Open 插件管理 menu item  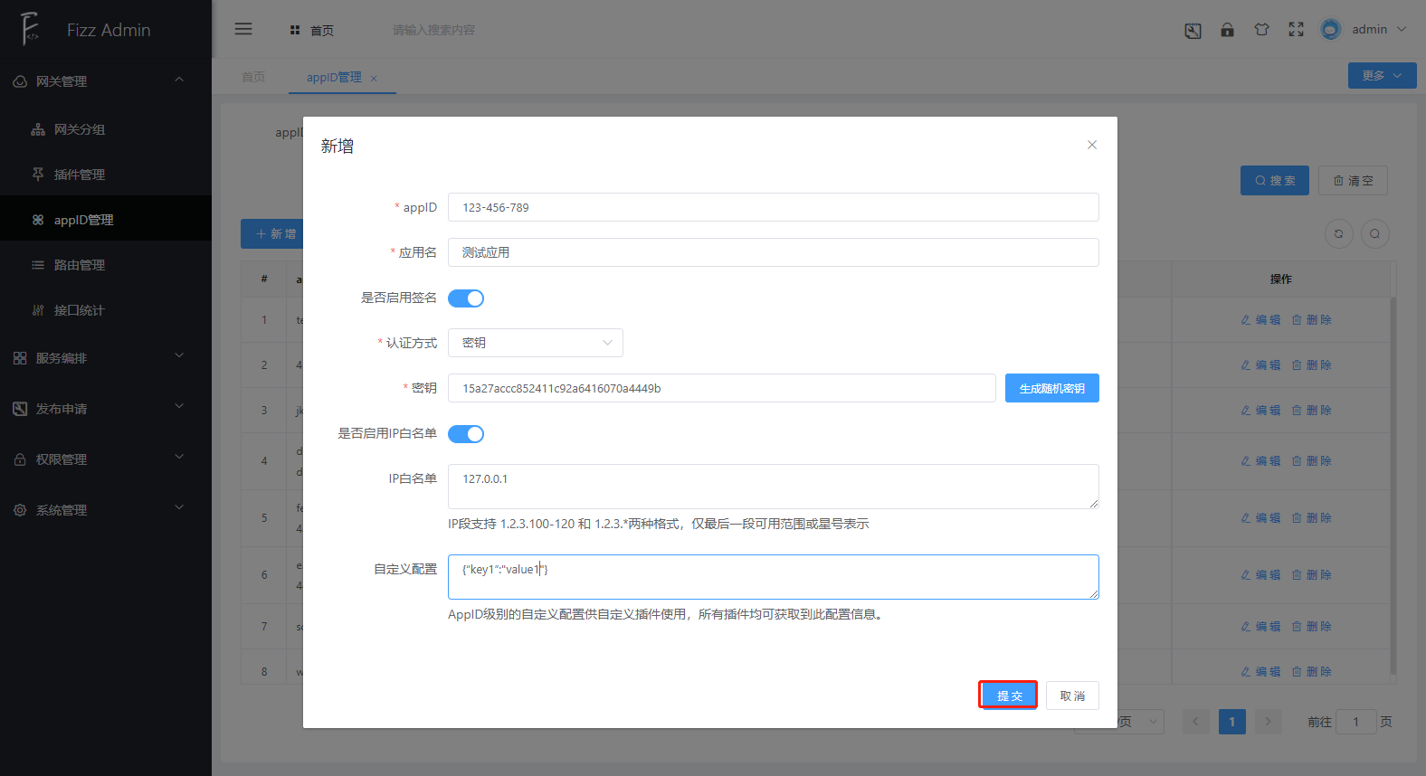click(x=80, y=175)
